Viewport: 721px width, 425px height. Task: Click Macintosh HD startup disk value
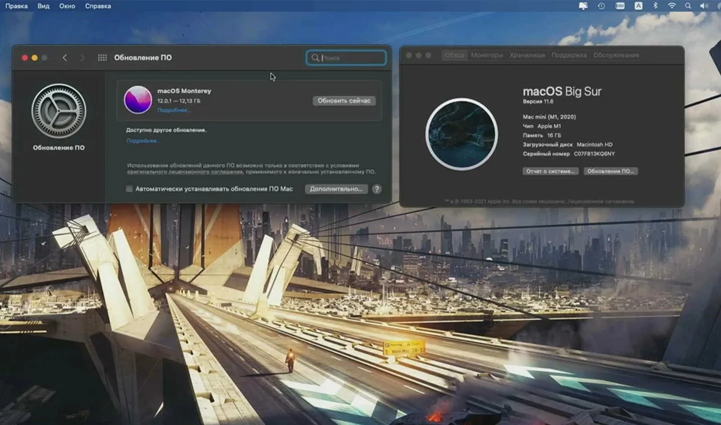point(594,144)
